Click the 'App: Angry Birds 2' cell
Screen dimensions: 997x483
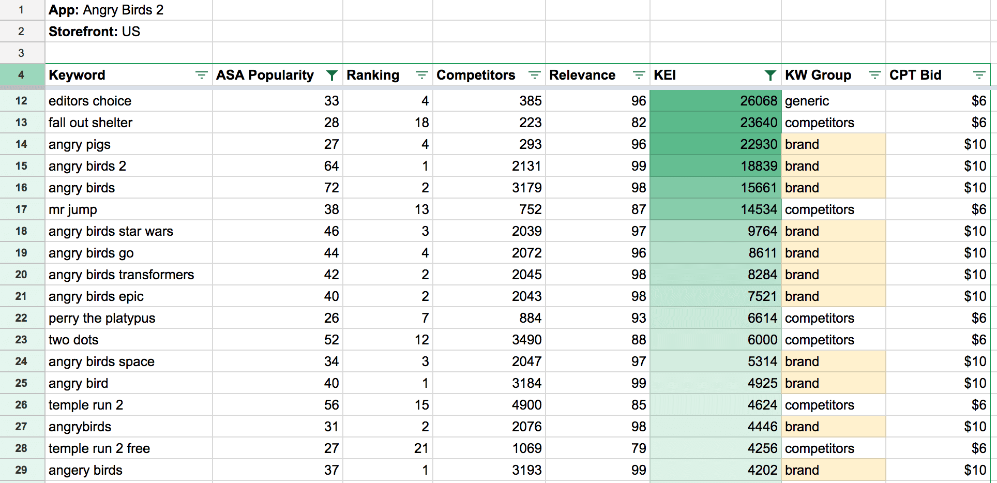tap(129, 10)
